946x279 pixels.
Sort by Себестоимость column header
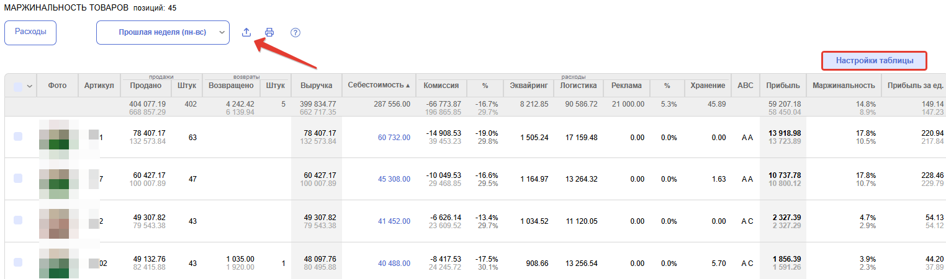tap(379, 85)
